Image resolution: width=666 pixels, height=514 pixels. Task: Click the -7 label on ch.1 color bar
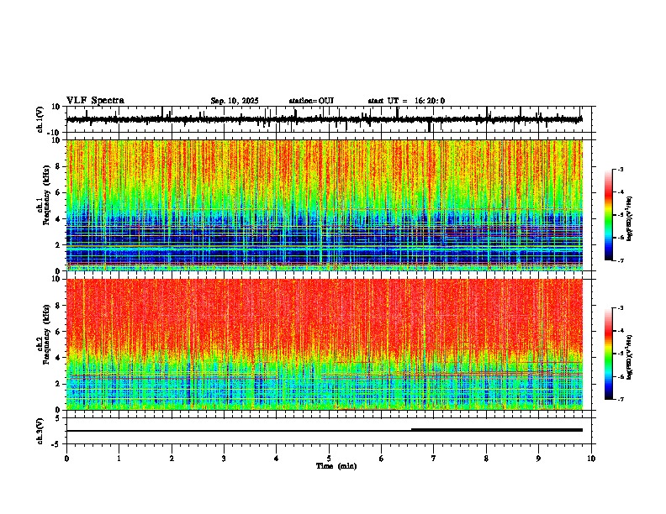(620, 260)
